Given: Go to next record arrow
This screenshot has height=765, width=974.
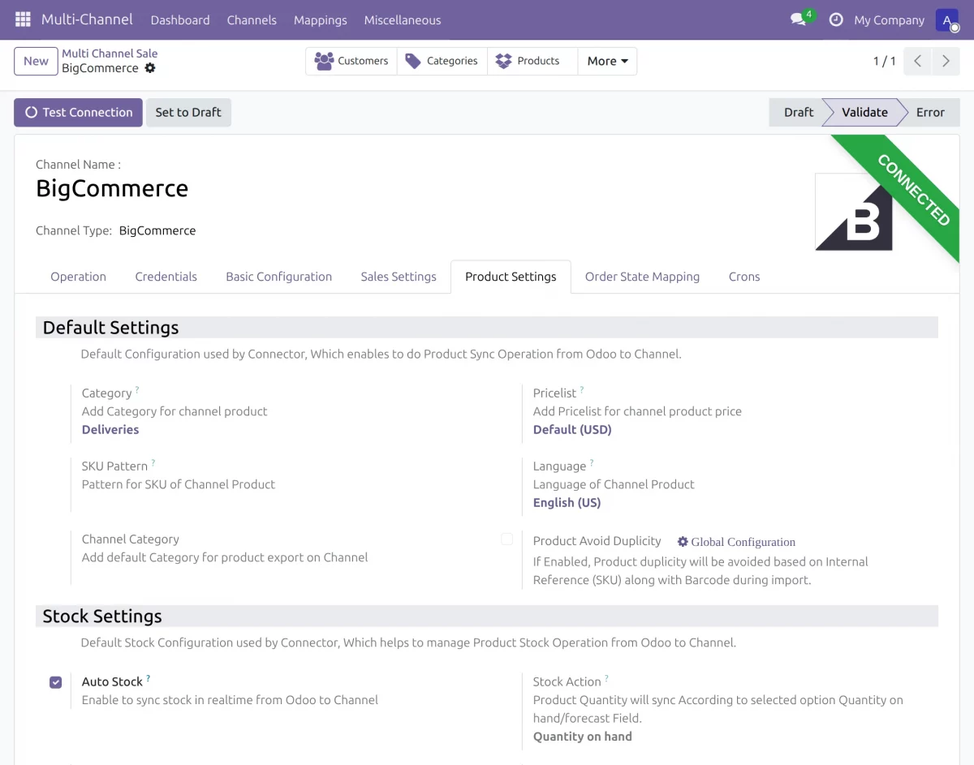Looking at the screenshot, I should pos(946,61).
